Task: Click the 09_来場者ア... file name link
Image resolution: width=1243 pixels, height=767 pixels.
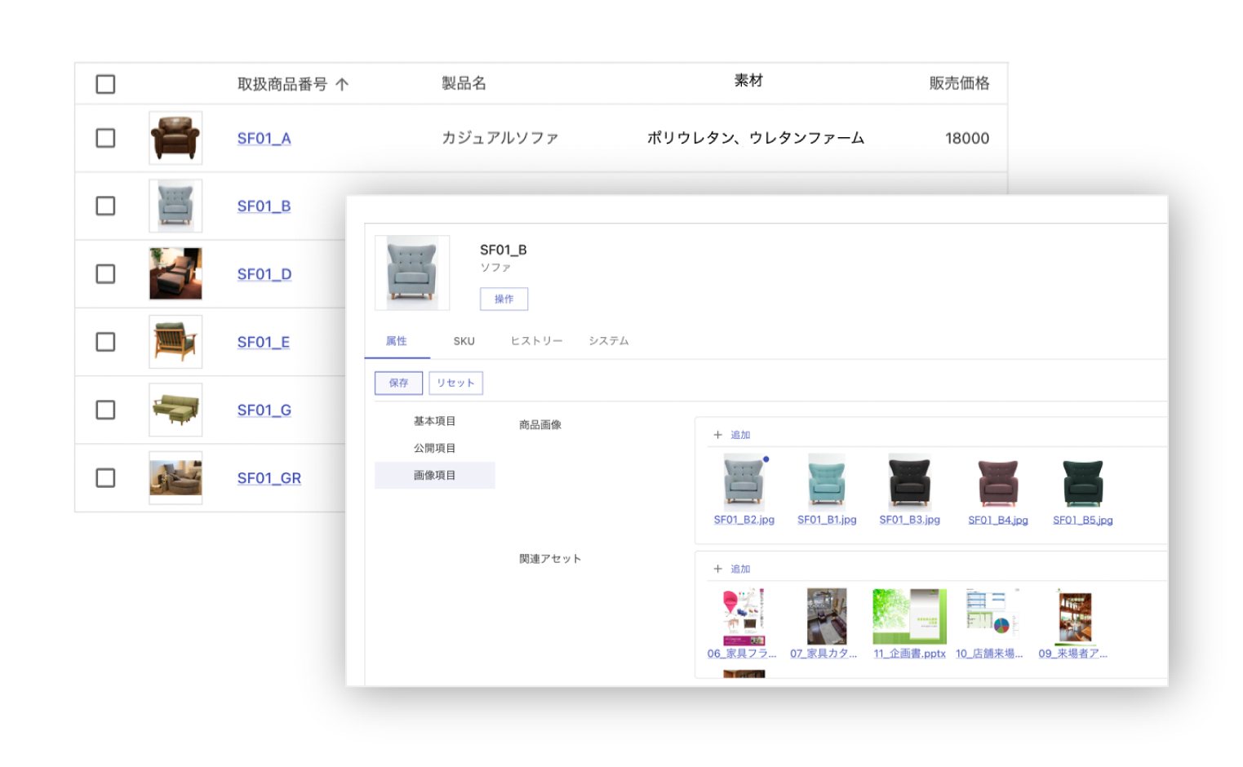Action: (1073, 654)
